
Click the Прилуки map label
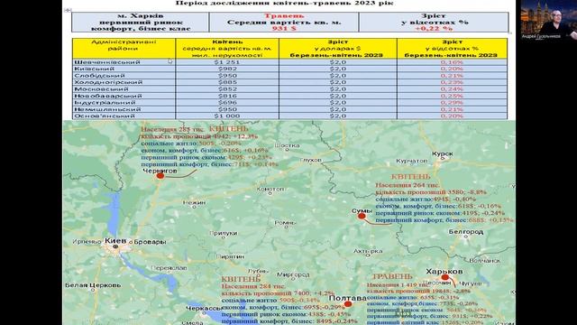(x=224, y=233)
